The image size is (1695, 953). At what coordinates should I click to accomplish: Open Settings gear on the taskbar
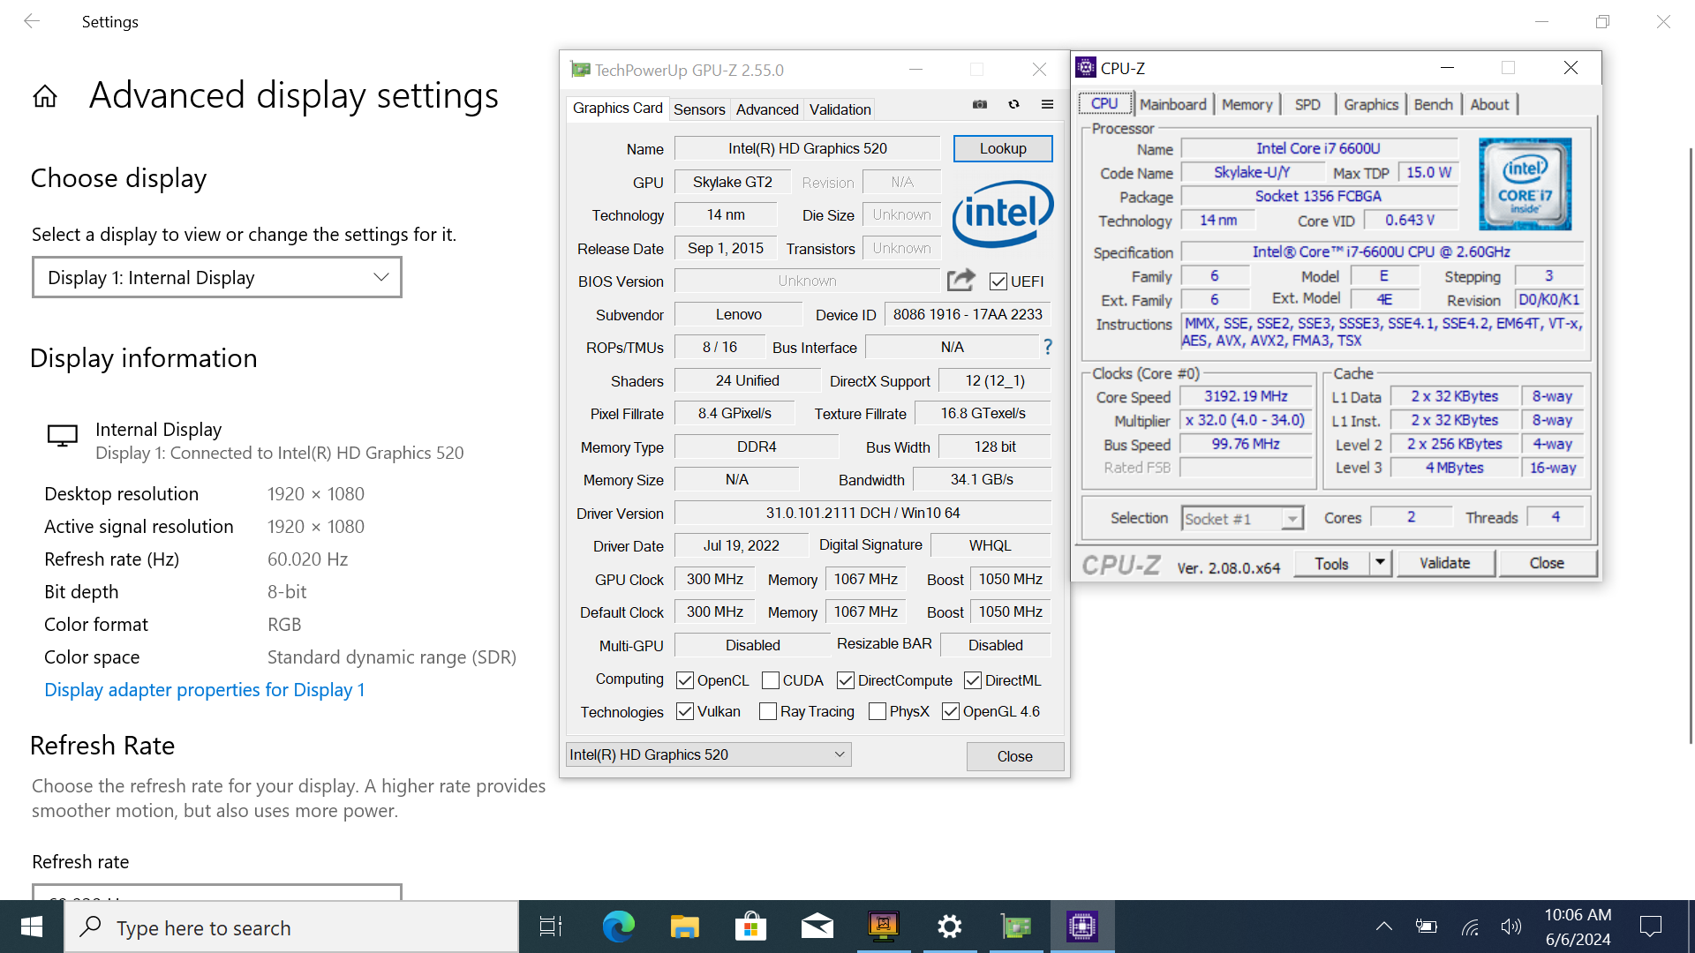tap(949, 927)
